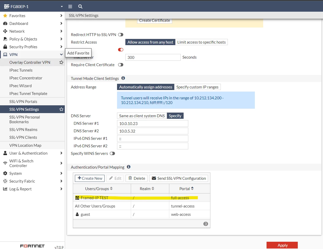Disable the red idle logout toggle

(121, 50)
